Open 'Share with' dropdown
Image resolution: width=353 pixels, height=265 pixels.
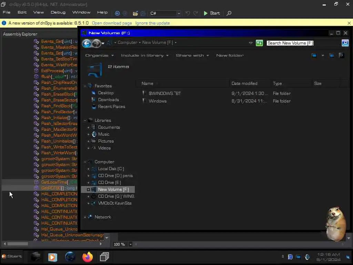[192, 56]
